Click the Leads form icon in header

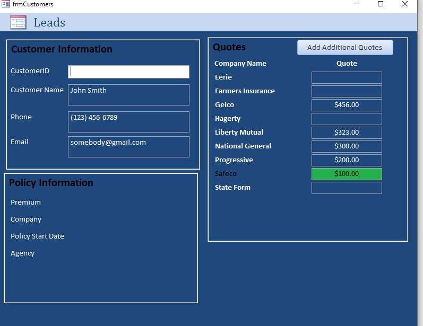click(x=18, y=22)
